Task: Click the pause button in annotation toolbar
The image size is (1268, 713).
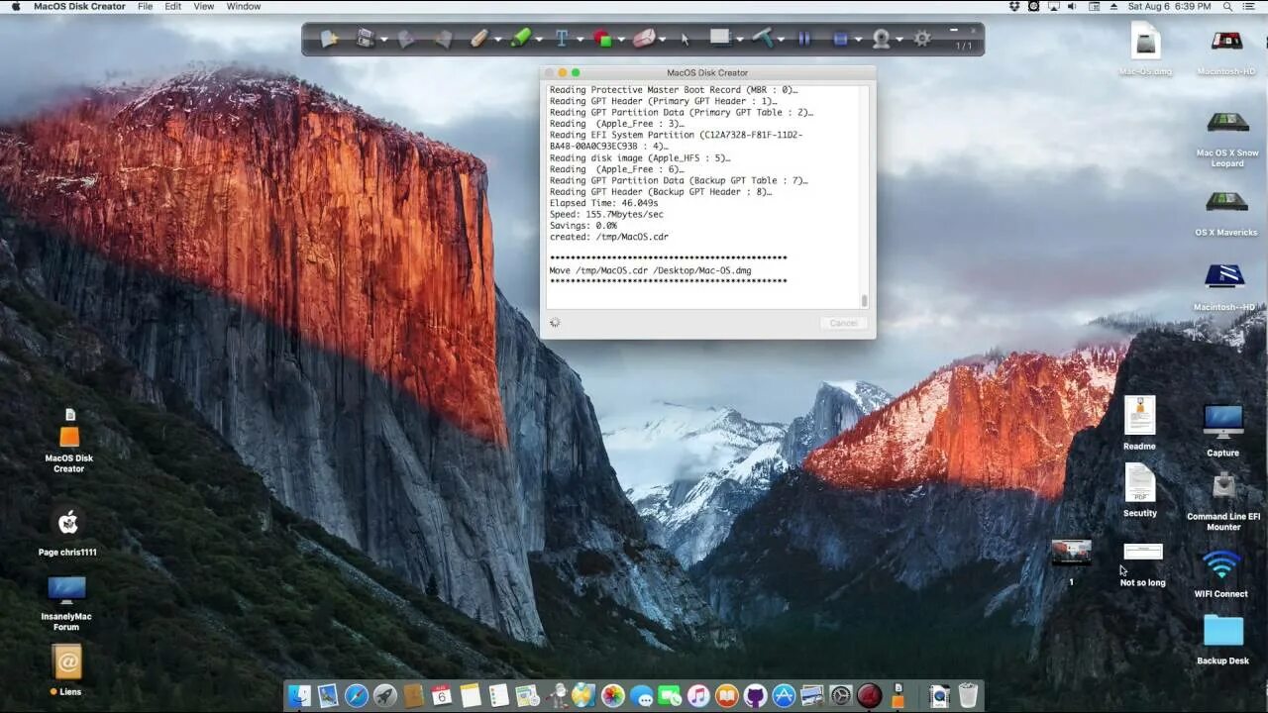Action: click(803, 39)
